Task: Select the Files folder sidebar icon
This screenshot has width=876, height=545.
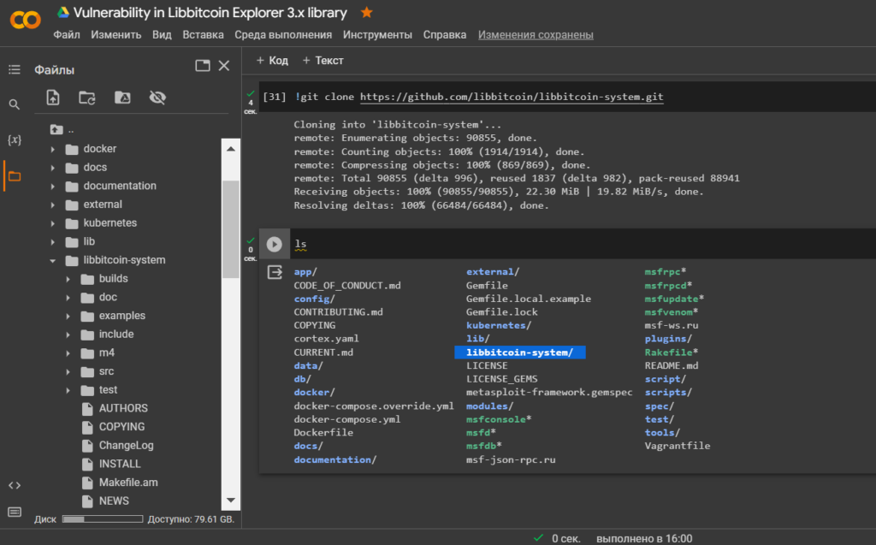Action: pos(15,176)
